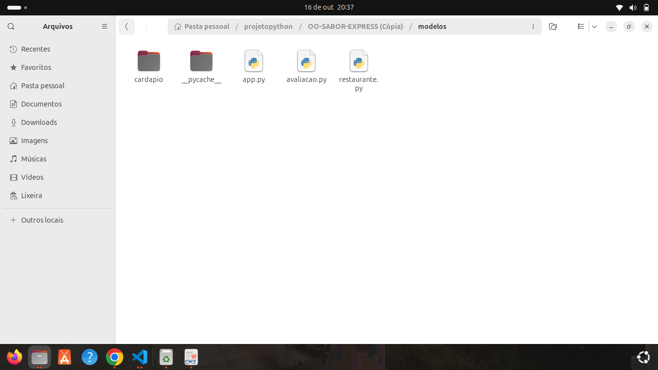Show applications via Ubuntu logo button
Screen dimensions: 658x370
643,357
